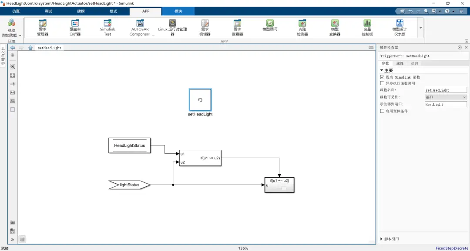Click the undo arrow in quick access toolbar
The width and height of the screenshot is (470, 251).
click(x=411, y=11)
